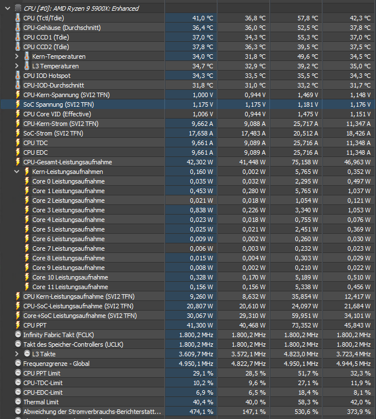Click the clock icon of Infinity Fabric Takt (FCLK)
This screenshot has width=376, height=419.
[x=18, y=334]
